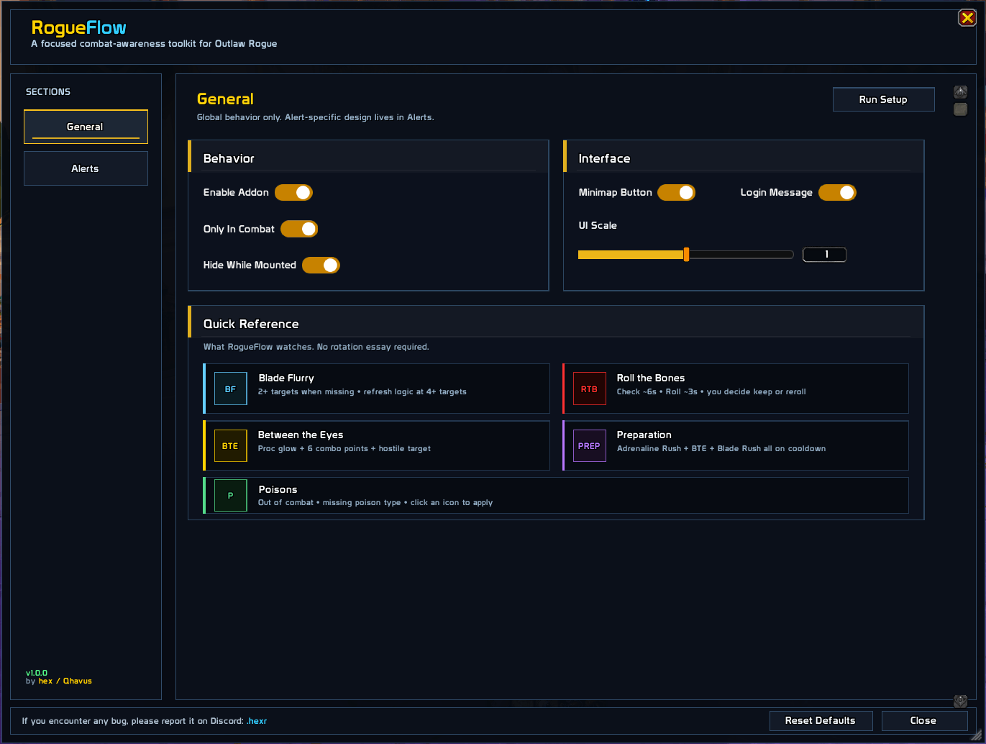Click the "SECTIONS" sidebar label
The height and width of the screenshot is (744, 986).
tap(48, 92)
